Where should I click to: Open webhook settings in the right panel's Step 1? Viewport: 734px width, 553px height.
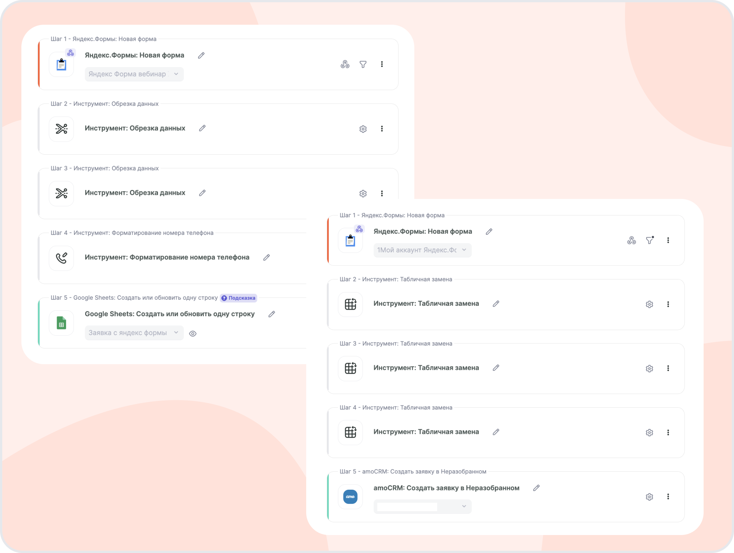[632, 241]
